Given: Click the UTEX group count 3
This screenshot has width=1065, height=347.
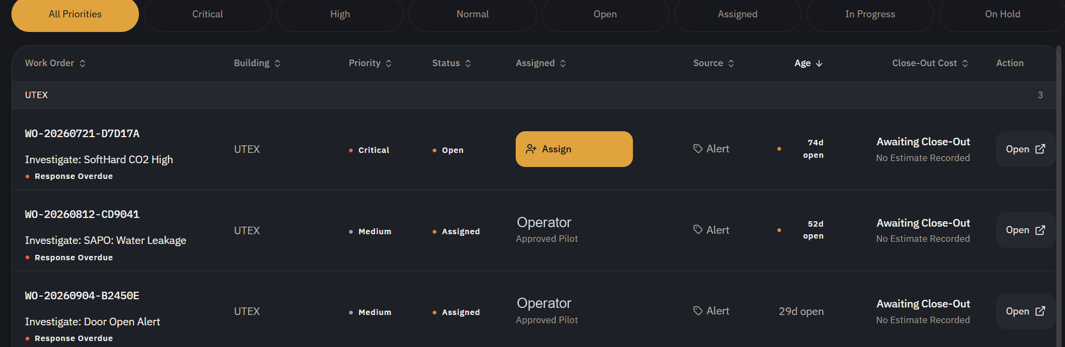Looking at the screenshot, I should tap(1040, 95).
